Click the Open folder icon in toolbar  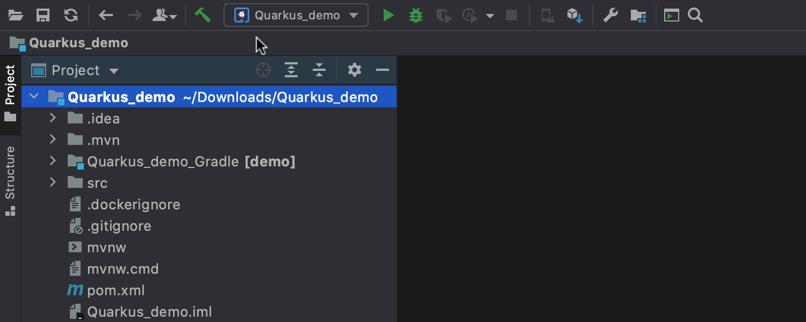16,16
